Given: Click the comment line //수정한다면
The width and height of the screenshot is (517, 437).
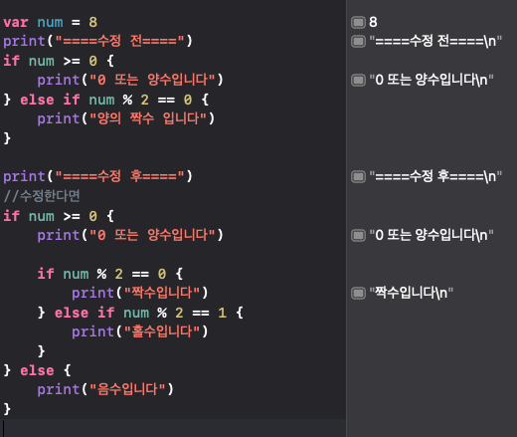Looking at the screenshot, I should point(42,196).
